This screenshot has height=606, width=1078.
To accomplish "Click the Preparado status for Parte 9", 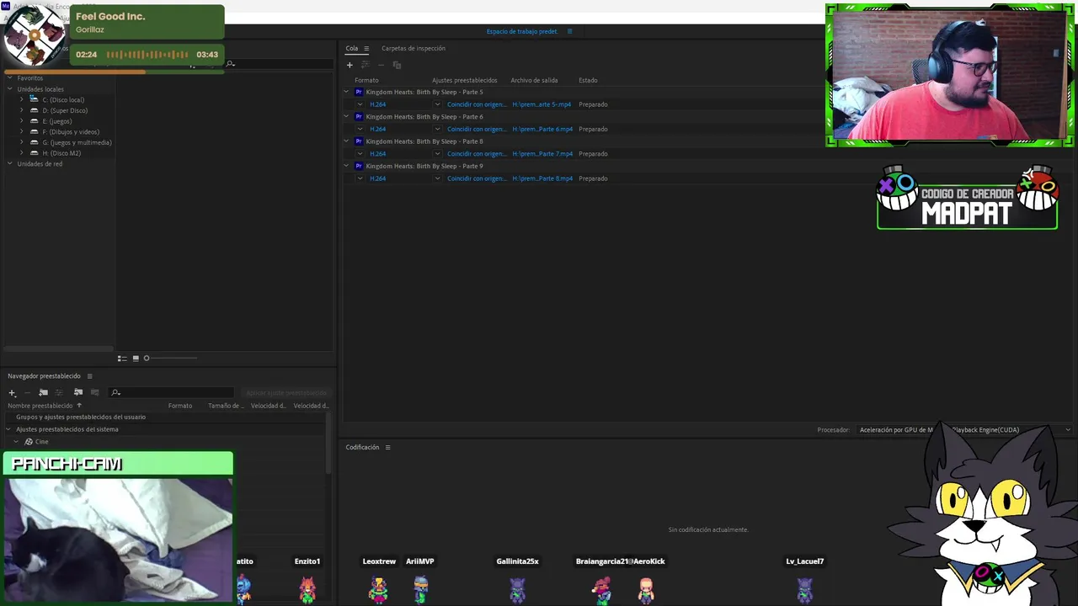I will (593, 178).
